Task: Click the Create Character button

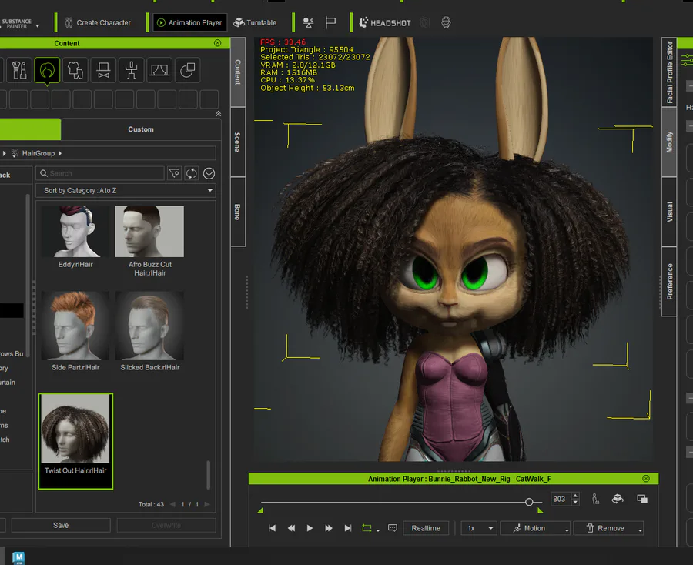Action: [98, 22]
